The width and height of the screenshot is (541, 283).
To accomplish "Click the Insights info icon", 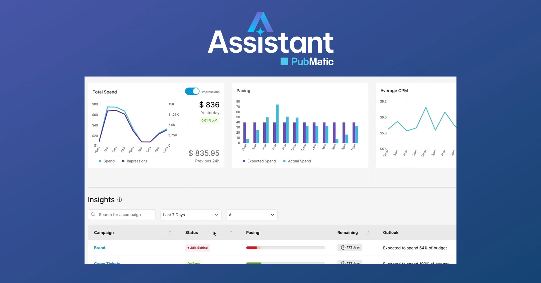I will [119, 200].
